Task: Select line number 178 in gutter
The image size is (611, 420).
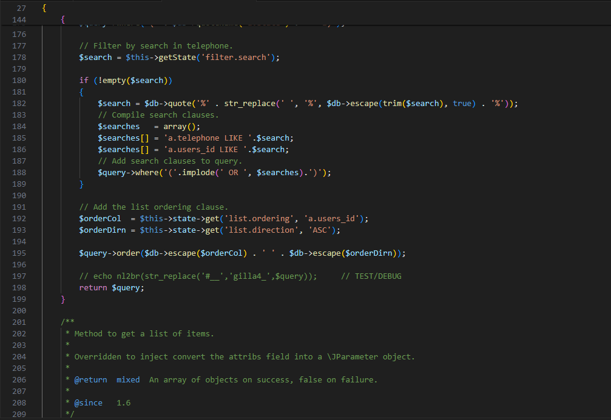Action: point(19,57)
